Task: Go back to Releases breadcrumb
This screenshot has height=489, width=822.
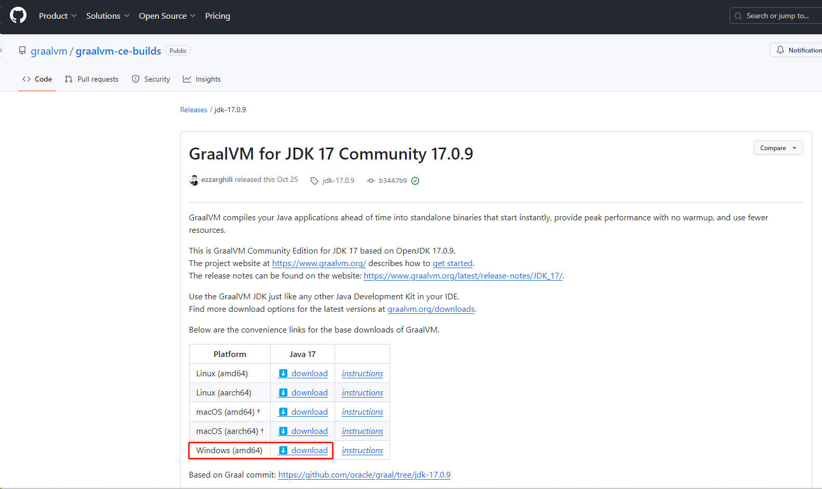Action: point(194,110)
